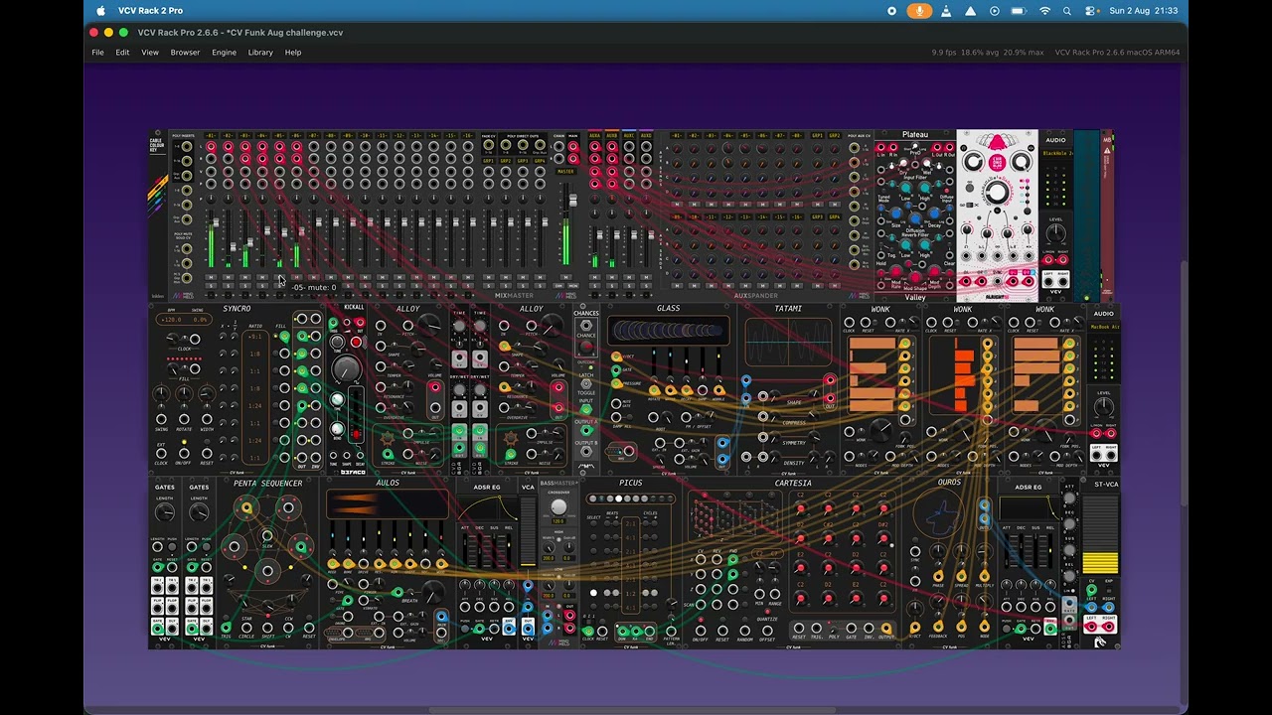Click the MixMaster master fader
The height and width of the screenshot is (715, 1272).
[572, 202]
